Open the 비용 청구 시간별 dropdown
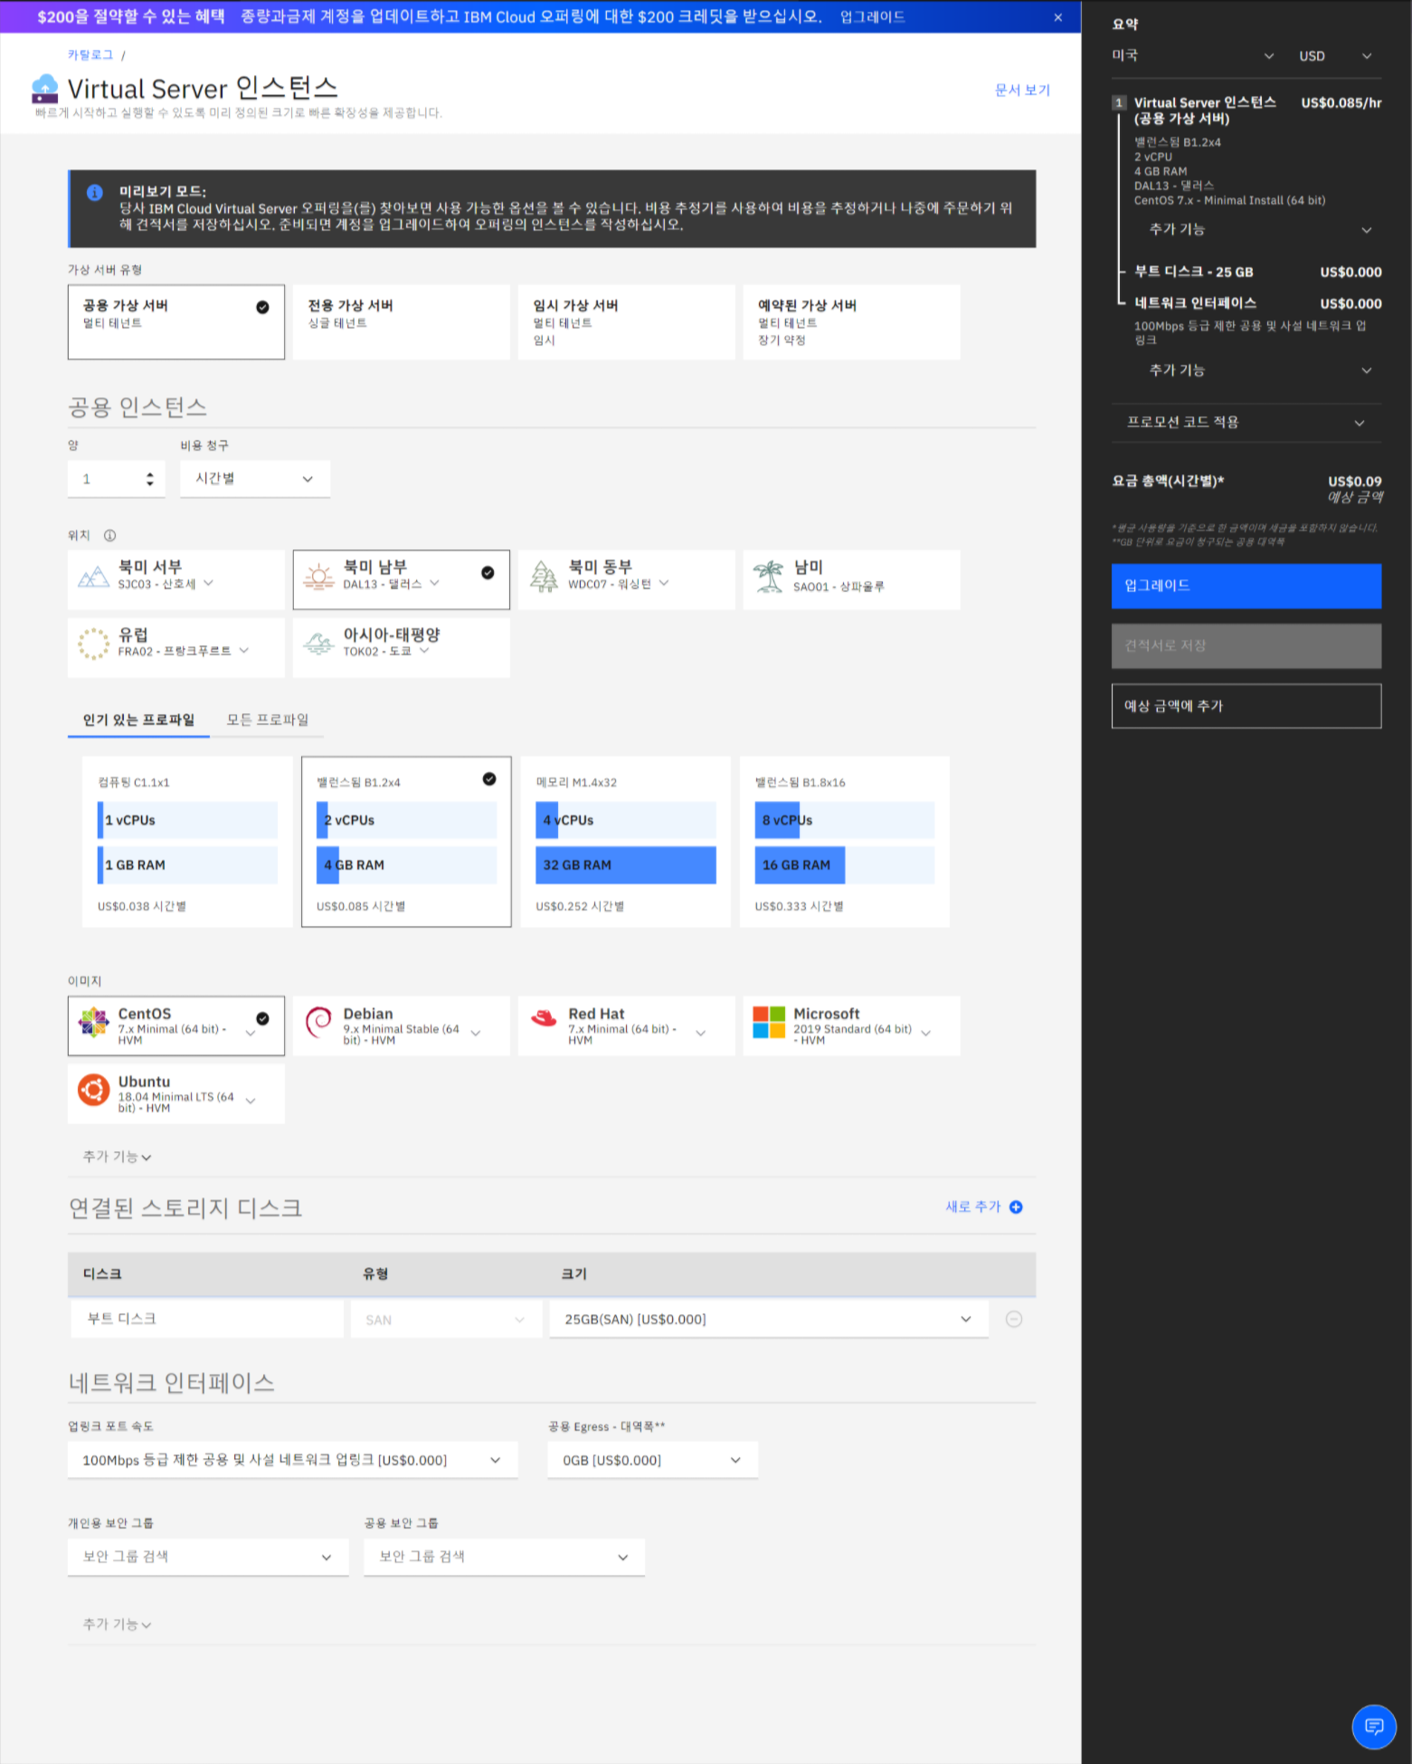 pos(255,479)
